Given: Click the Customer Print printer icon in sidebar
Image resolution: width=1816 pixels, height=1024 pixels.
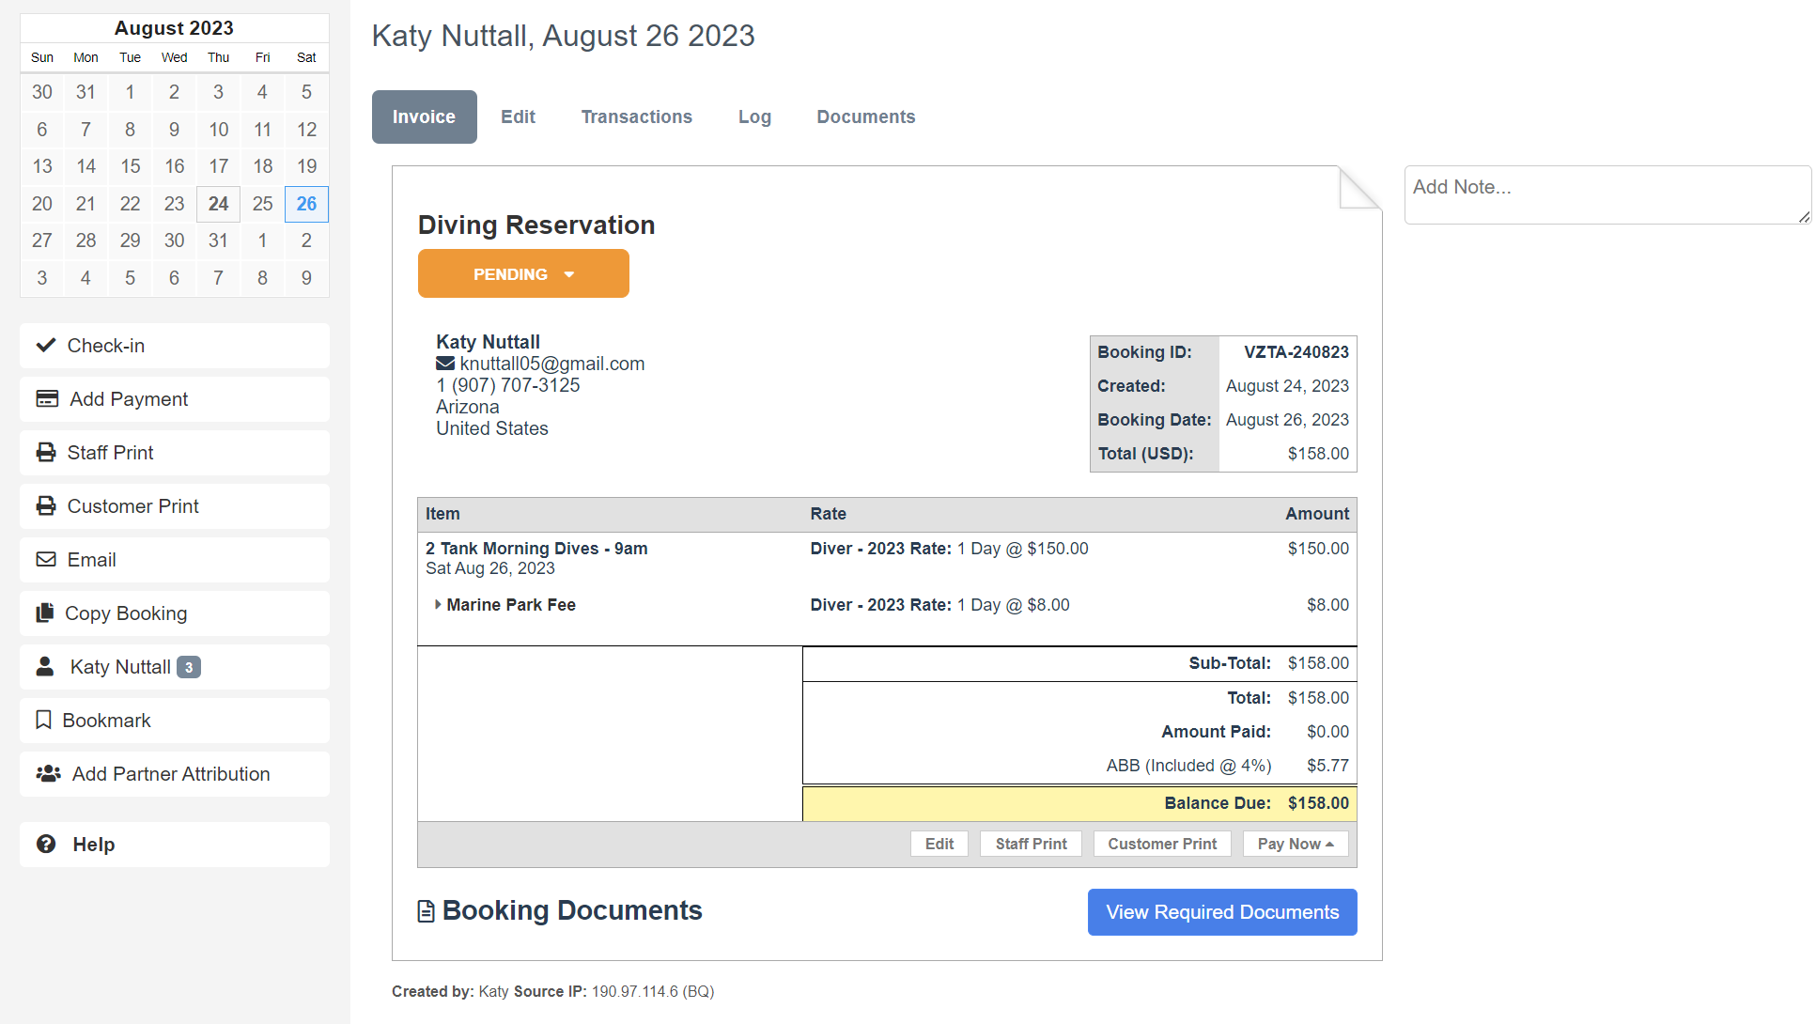Looking at the screenshot, I should [46, 505].
